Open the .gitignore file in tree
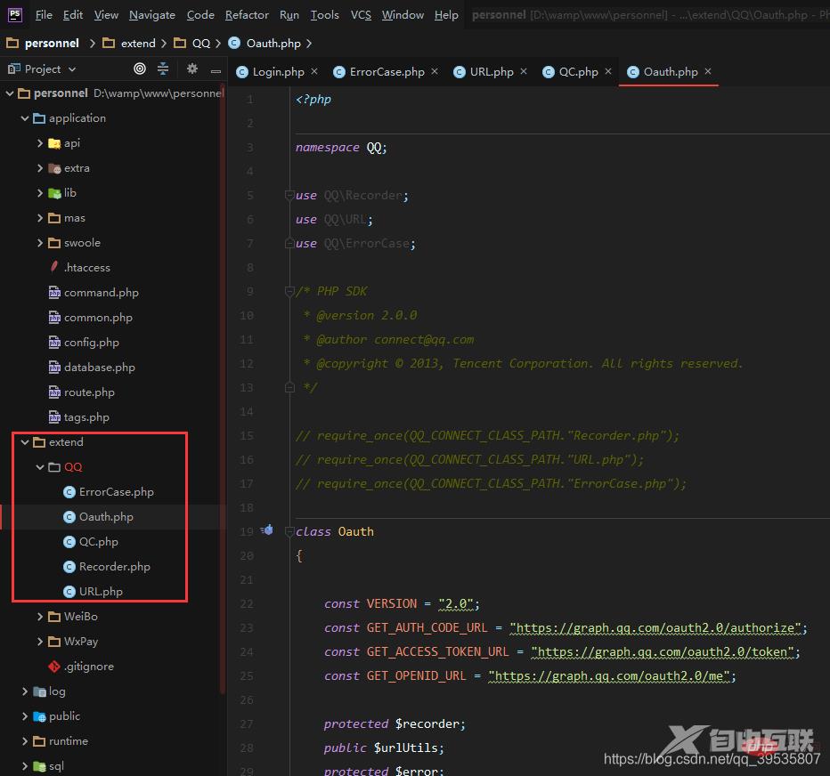Screen dimensions: 830x776 (x=88, y=666)
